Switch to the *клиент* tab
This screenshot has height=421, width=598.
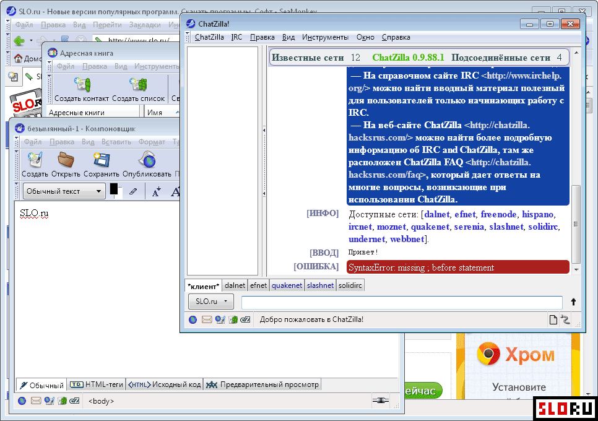(x=203, y=286)
